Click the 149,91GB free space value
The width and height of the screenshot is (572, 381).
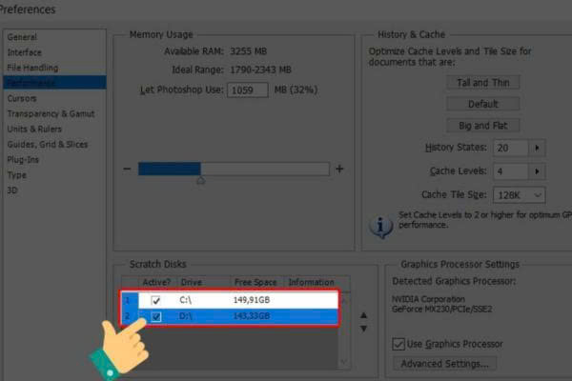(252, 300)
